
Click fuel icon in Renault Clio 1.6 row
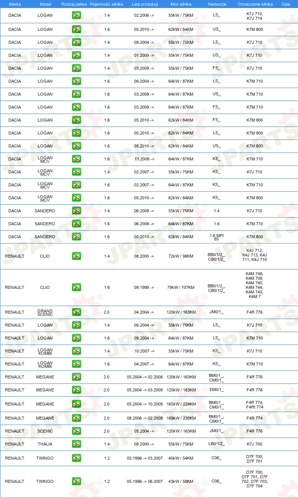76,287
